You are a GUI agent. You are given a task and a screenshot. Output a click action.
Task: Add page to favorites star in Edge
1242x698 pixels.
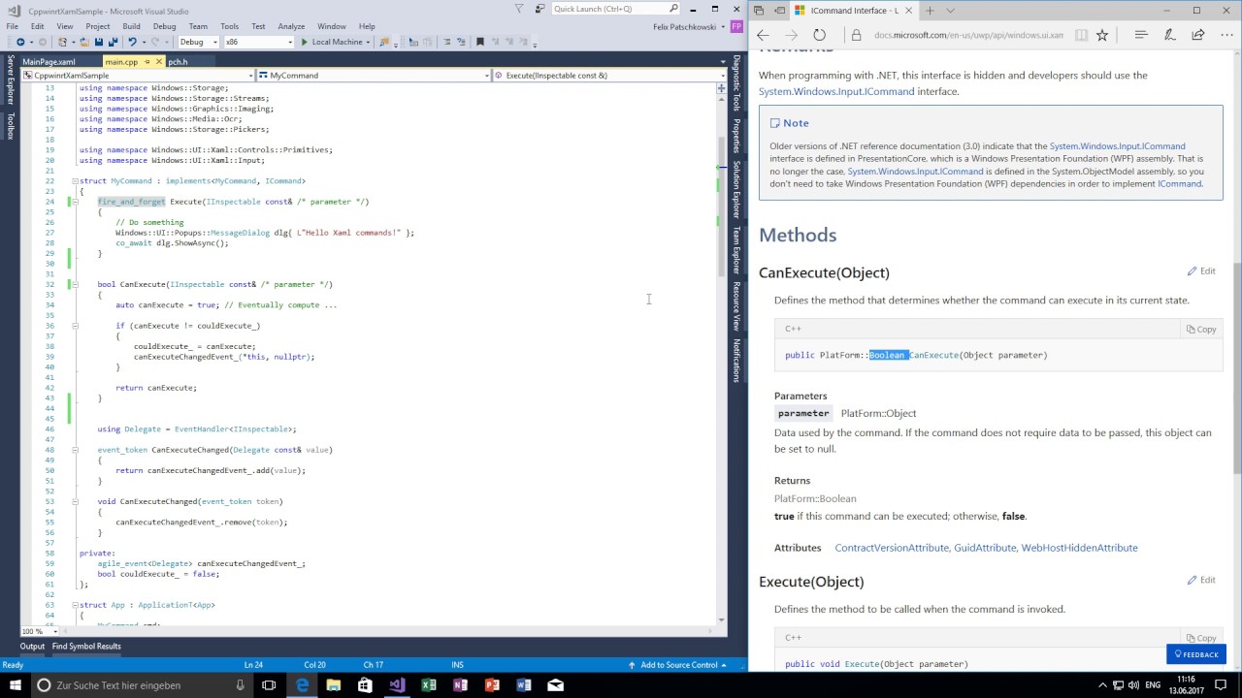coord(1102,35)
